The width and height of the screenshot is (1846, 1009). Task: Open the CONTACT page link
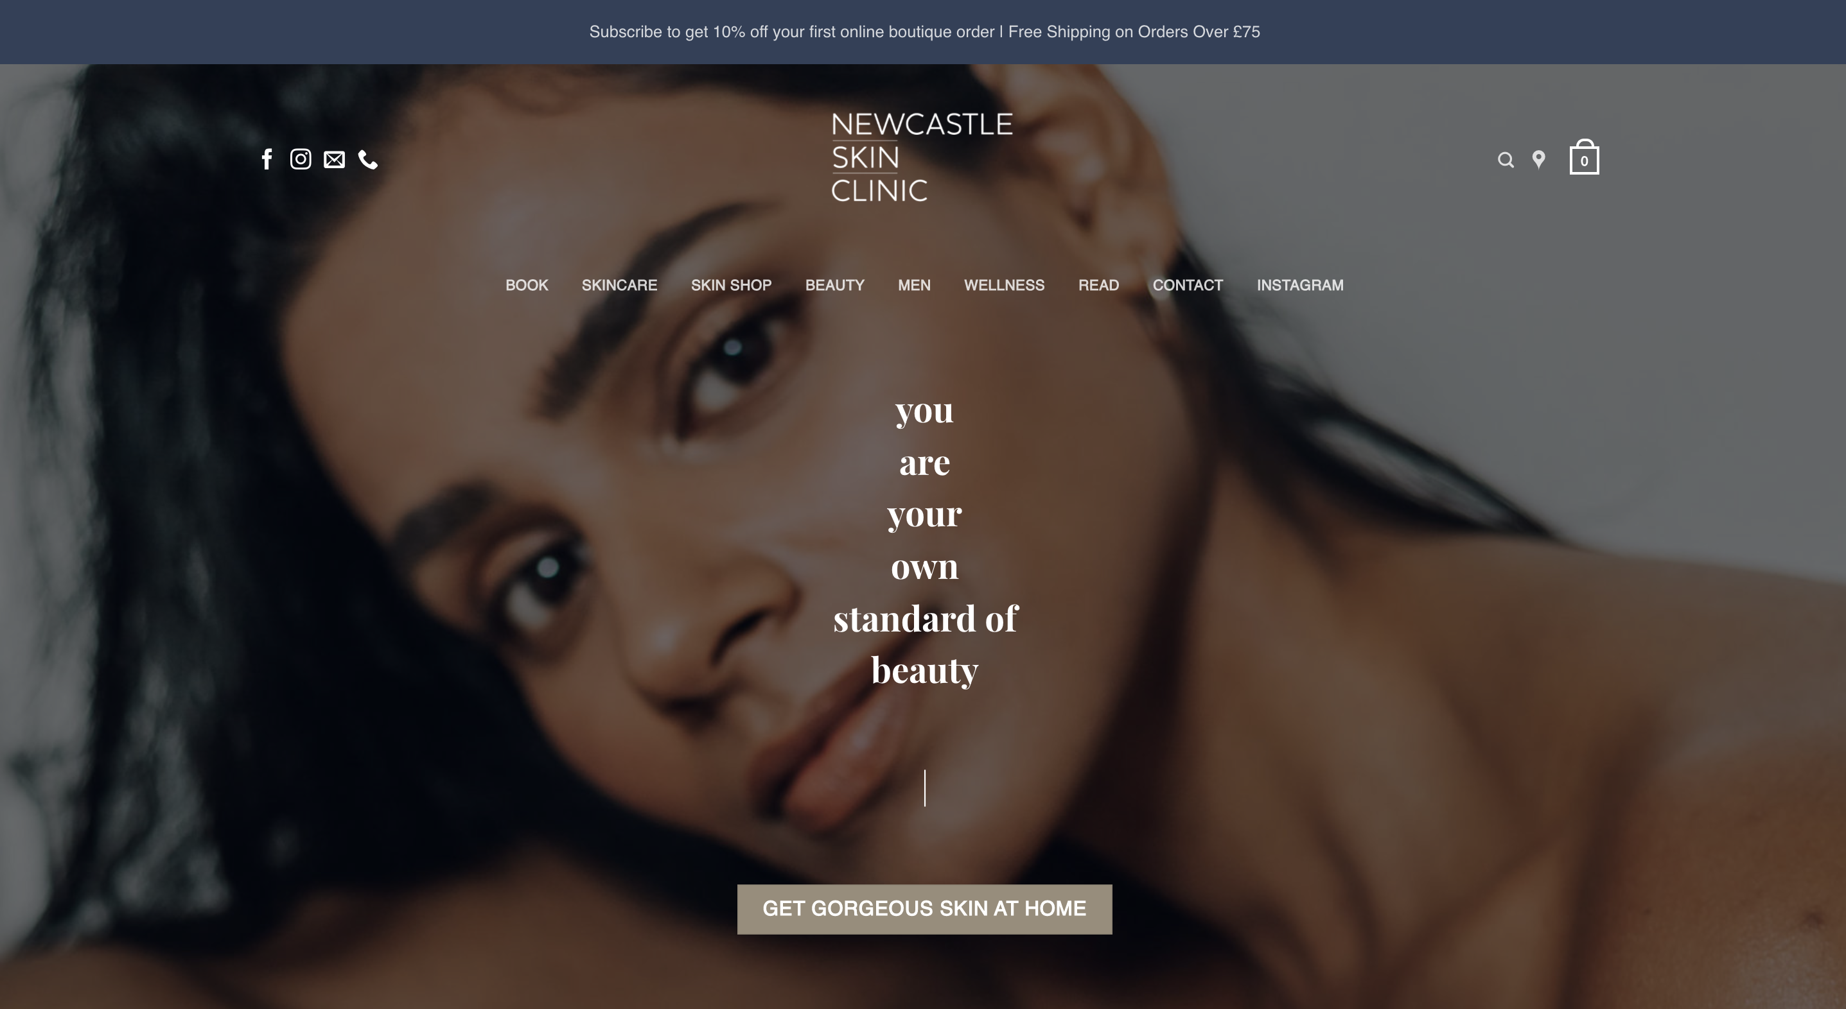(x=1188, y=285)
